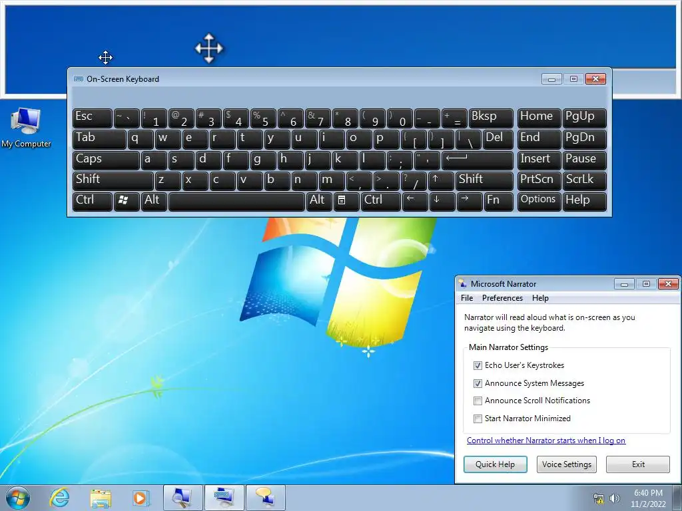
Task: Click the up arrow key
Action: (x=441, y=181)
